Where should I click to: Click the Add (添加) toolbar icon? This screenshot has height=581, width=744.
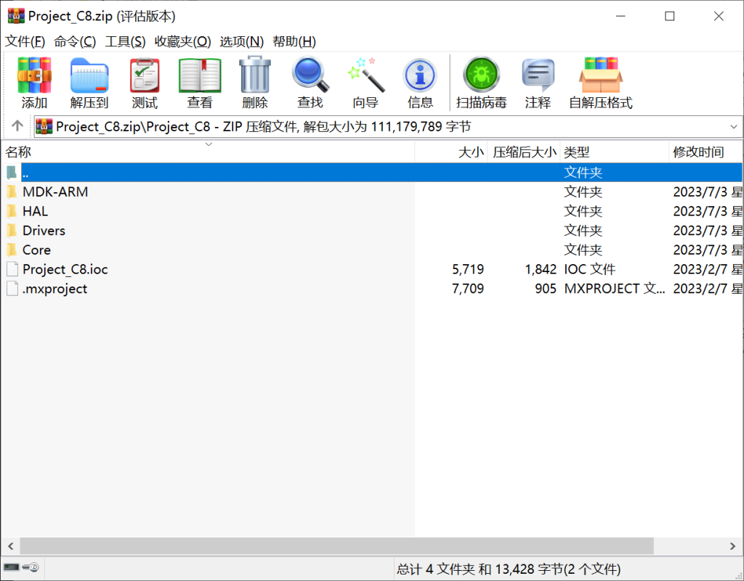pyautogui.click(x=33, y=75)
